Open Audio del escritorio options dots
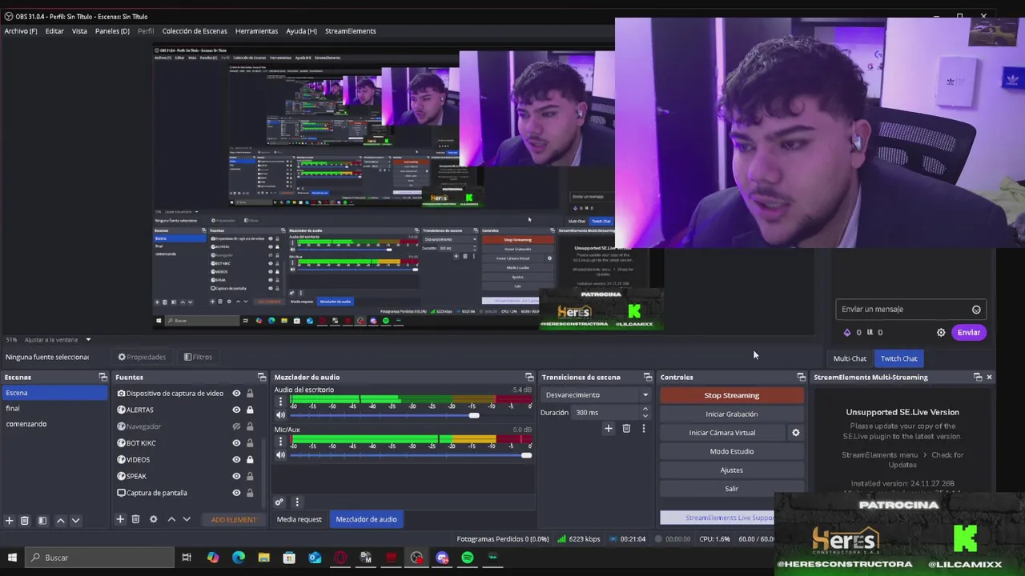The width and height of the screenshot is (1025, 576). (280, 402)
